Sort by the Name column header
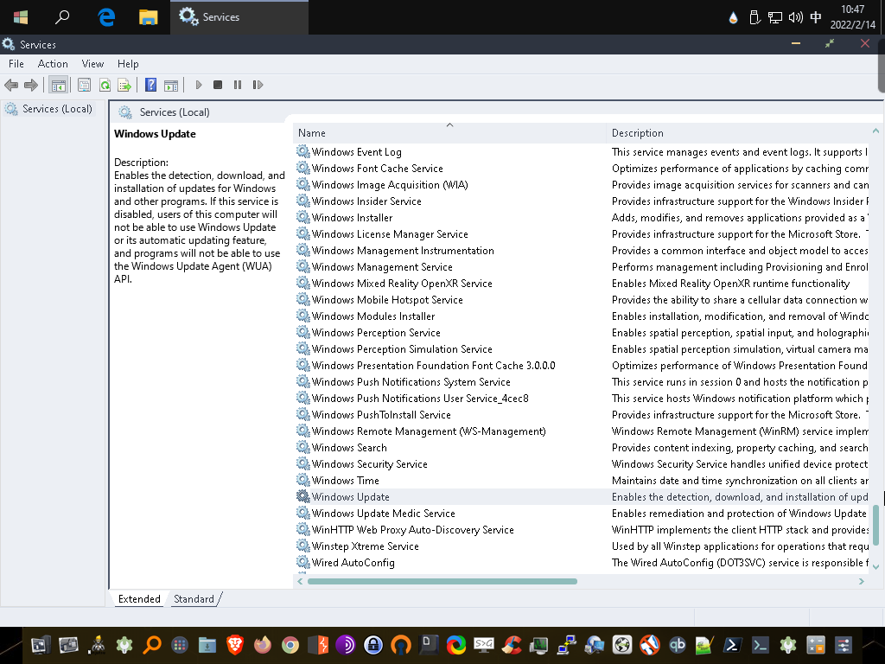The image size is (885, 664). point(449,133)
